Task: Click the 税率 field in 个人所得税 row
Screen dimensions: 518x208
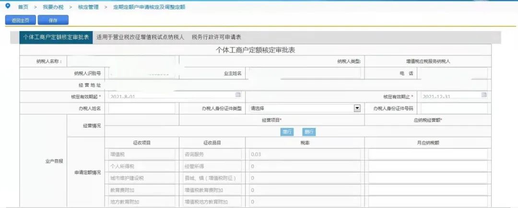Action: pyautogui.click(x=305, y=166)
